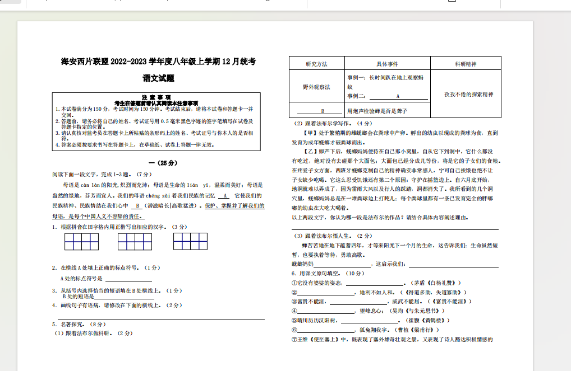The width and height of the screenshot is (571, 371).
Task: Click notice item 4 "答案必须按要求书写在答题卡上"
Action: 135,144
